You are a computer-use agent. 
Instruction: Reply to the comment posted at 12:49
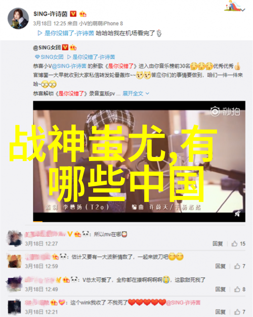[220, 289]
